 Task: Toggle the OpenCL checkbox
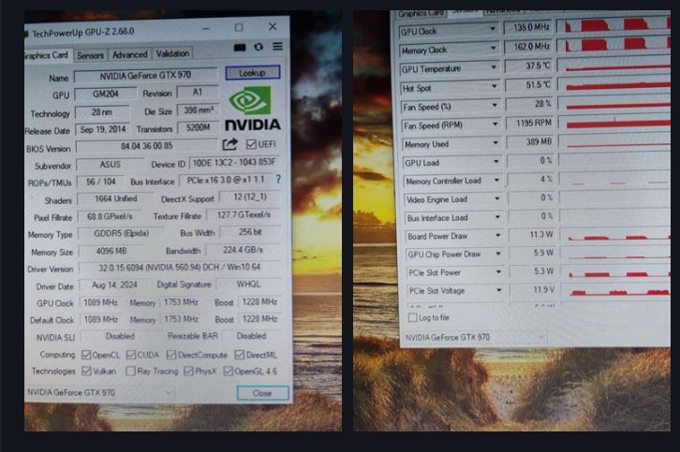pos(86,356)
